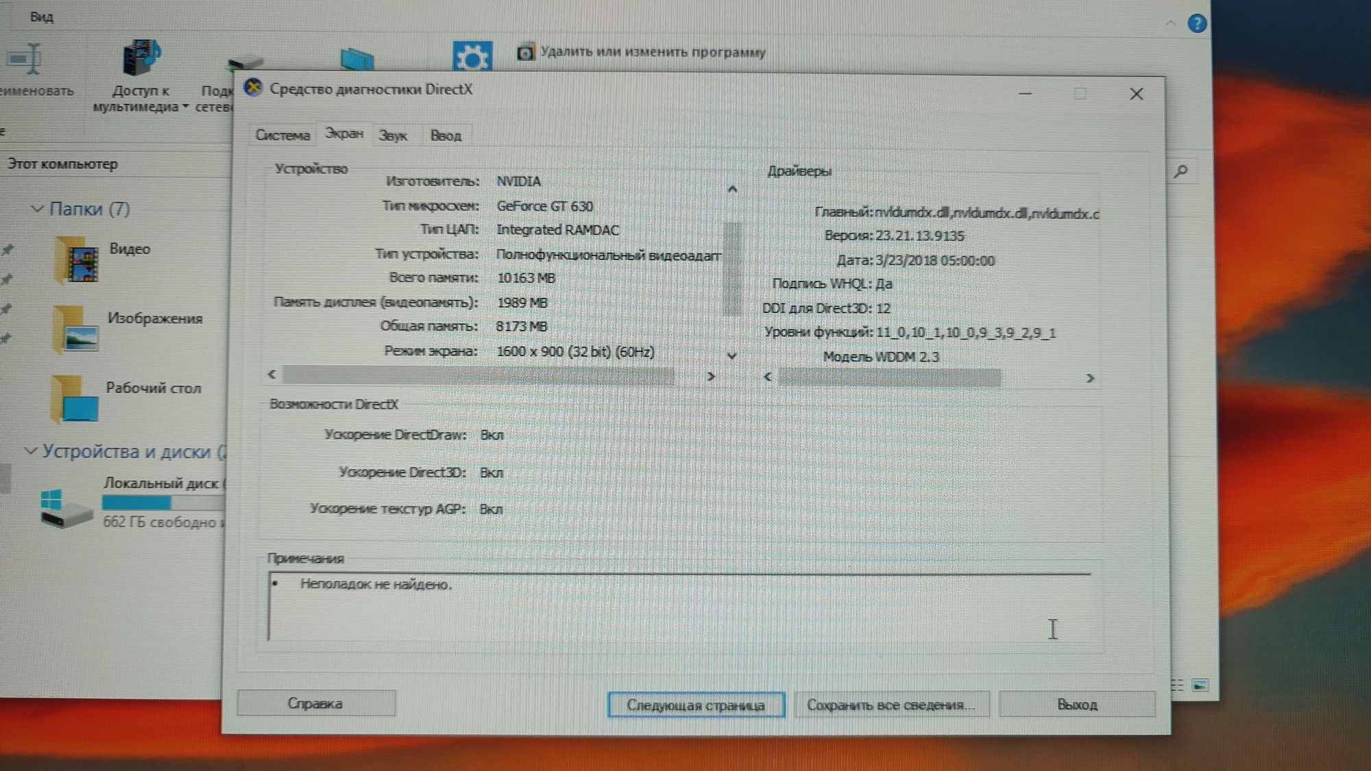Click Этот компьютер in address bar
1371x771 pixels.
tap(62, 164)
